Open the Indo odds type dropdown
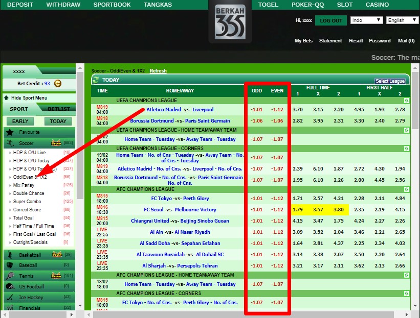 point(366,20)
